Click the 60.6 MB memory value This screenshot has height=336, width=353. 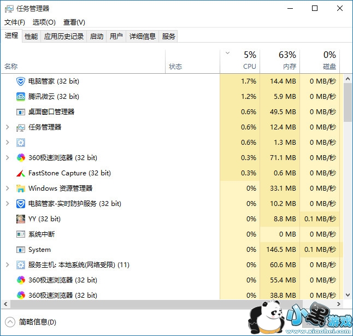click(x=283, y=265)
